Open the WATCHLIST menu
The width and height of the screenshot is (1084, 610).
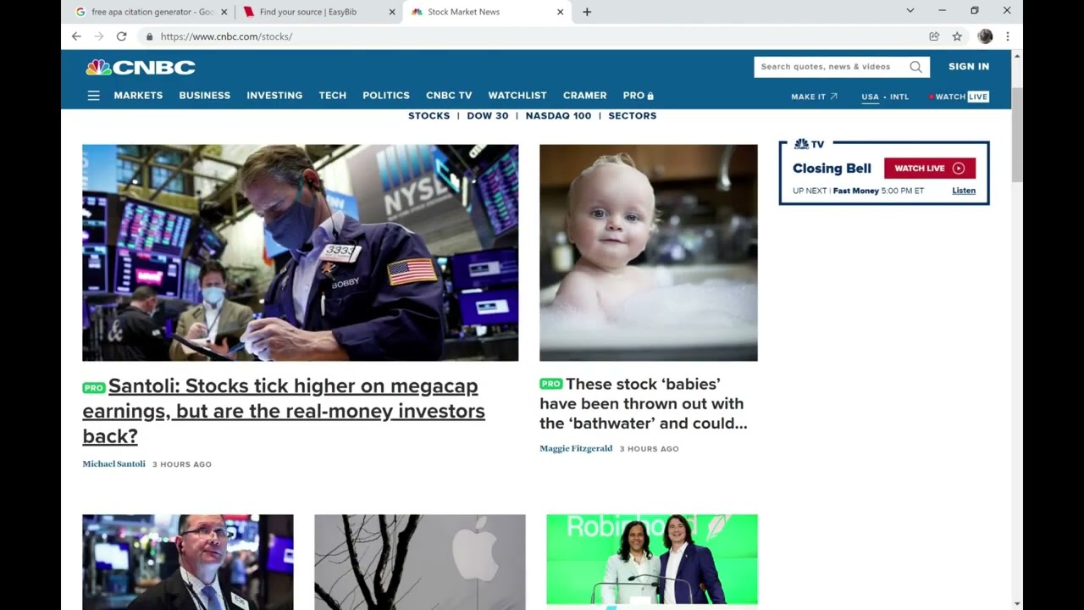(517, 96)
